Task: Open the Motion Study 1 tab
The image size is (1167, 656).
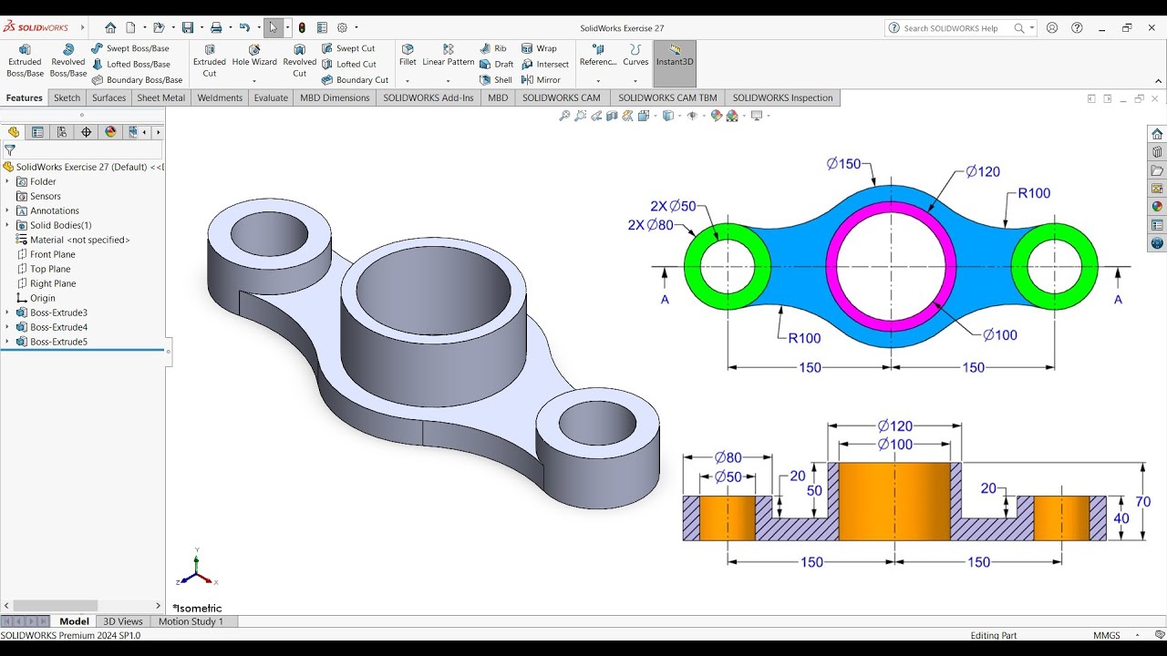Action: (x=191, y=621)
